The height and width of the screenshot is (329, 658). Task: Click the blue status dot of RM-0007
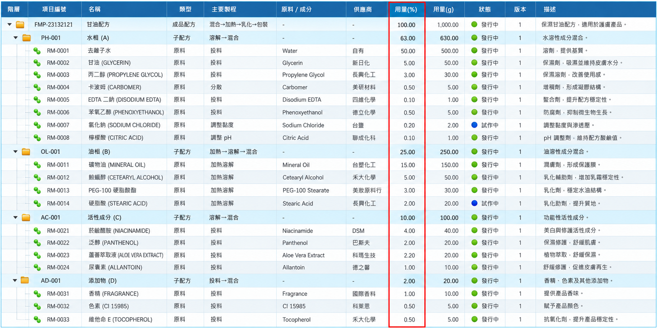coord(474,125)
